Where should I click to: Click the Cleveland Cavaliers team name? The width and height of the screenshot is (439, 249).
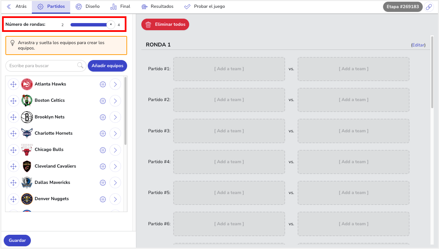click(x=55, y=166)
